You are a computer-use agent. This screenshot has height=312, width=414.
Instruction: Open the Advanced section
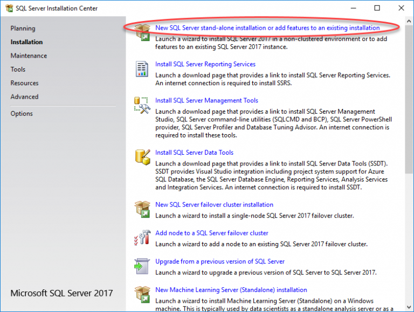click(x=24, y=97)
